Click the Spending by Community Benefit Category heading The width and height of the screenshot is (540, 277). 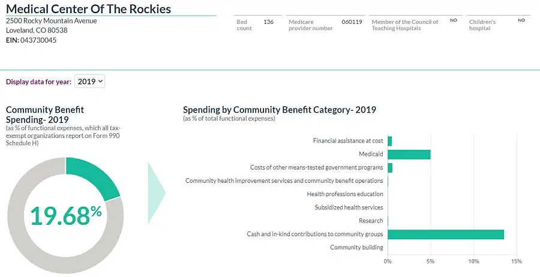tap(279, 110)
